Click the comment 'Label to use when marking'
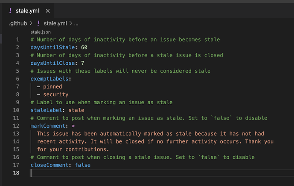Image resolution: width=294 pixels, height=186 pixels. point(102,102)
